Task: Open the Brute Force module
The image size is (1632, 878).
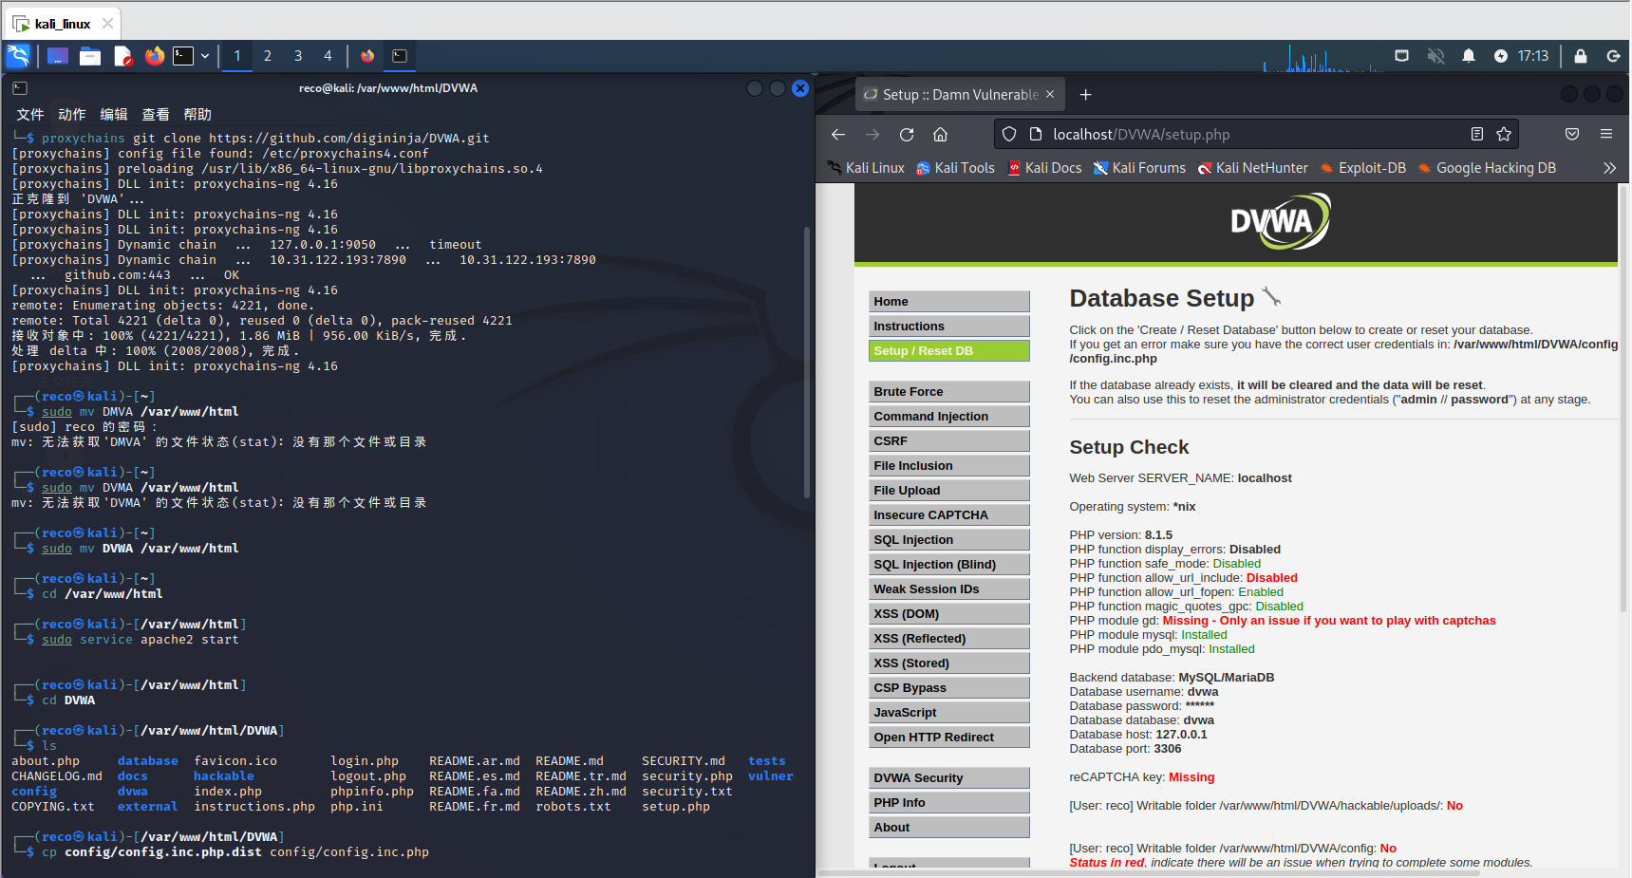Action: point(949,391)
